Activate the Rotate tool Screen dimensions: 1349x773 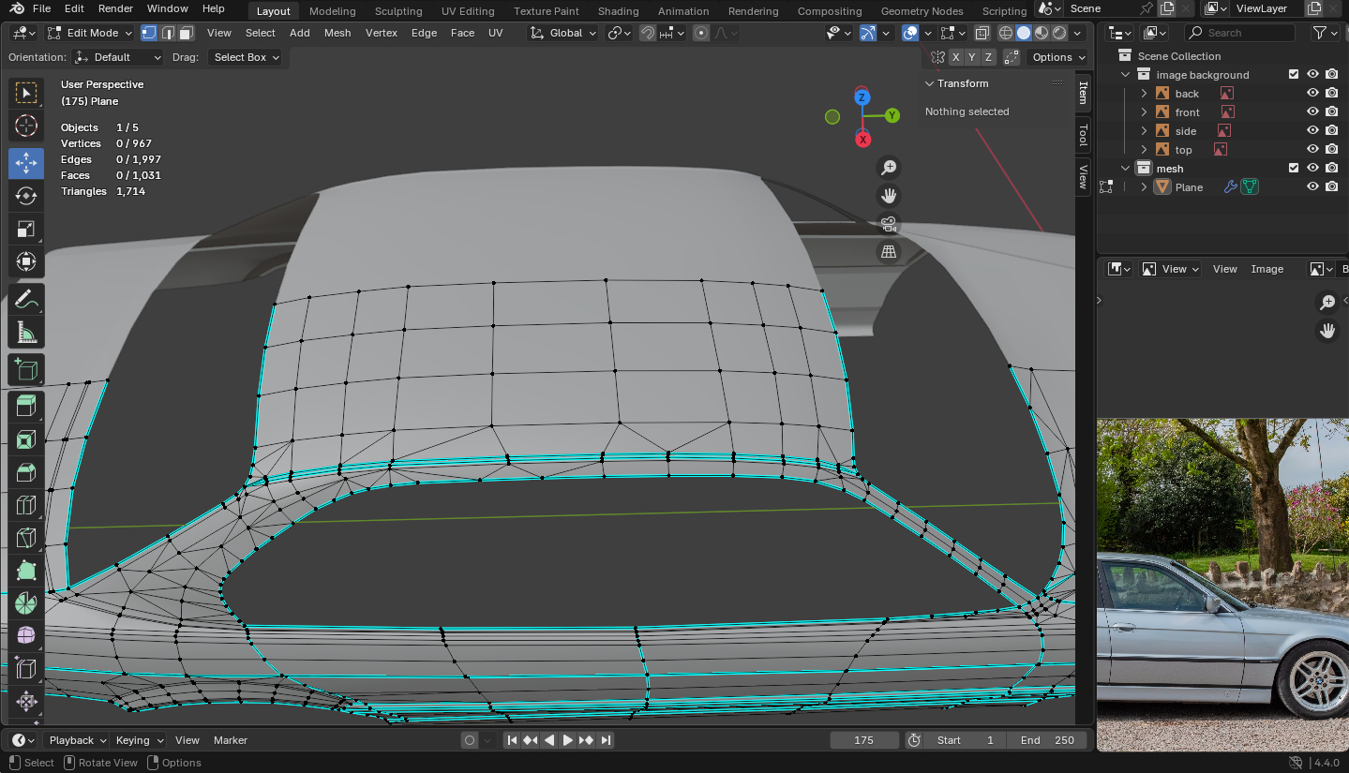(26, 196)
